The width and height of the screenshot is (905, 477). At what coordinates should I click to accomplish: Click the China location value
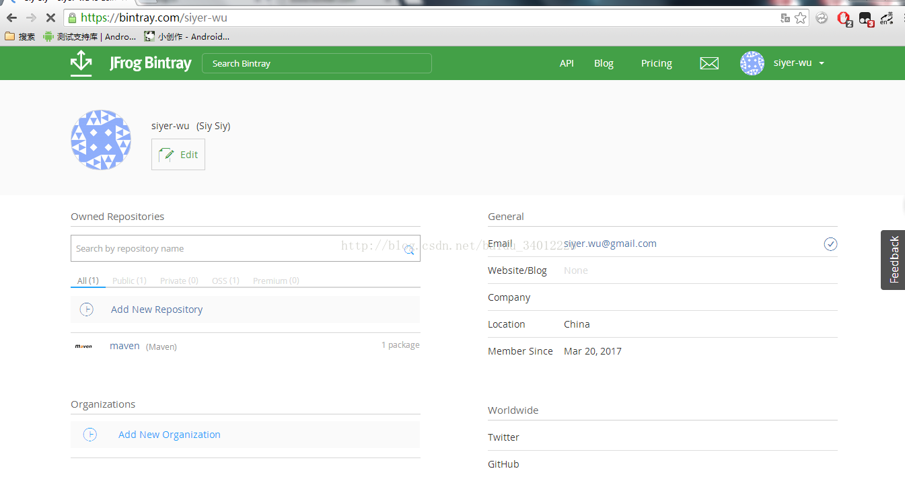click(x=577, y=324)
